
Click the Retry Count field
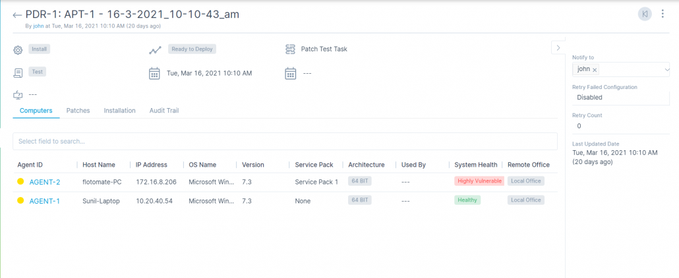(x=620, y=126)
